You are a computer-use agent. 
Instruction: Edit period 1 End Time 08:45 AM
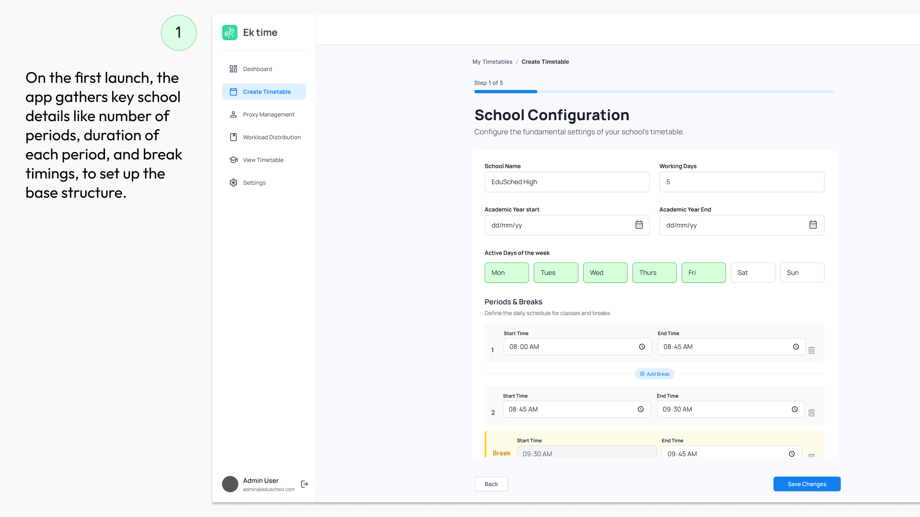coord(732,347)
